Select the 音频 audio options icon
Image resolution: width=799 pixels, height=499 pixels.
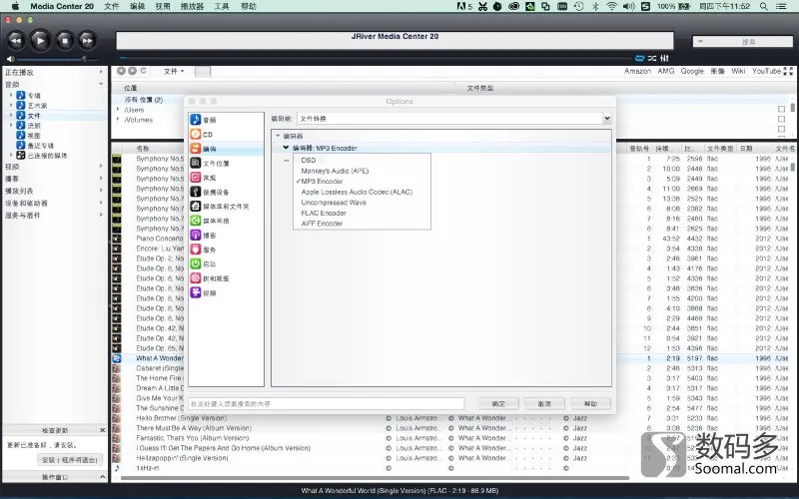pyautogui.click(x=196, y=120)
